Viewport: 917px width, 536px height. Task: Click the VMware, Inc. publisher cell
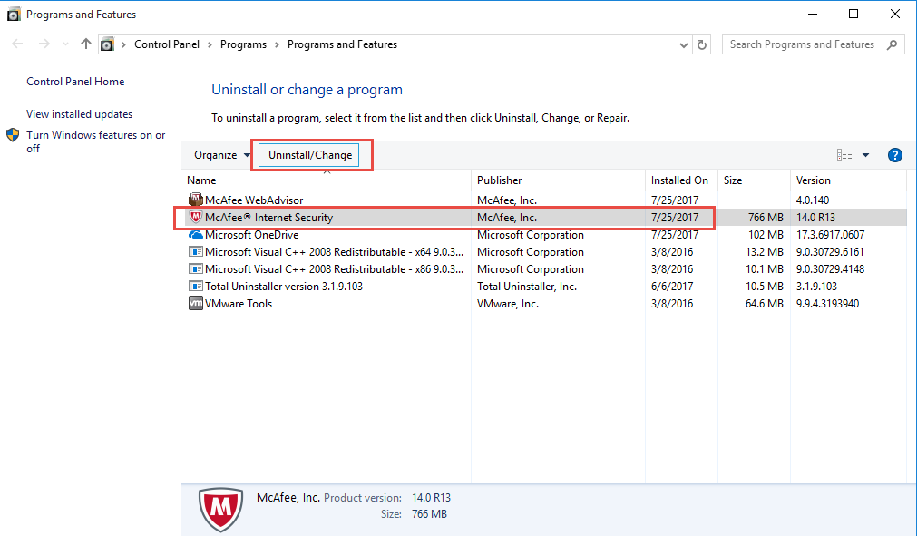point(508,303)
